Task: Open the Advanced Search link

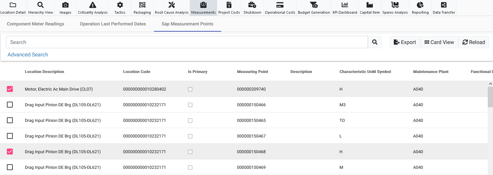Action: (x=28, y=55)
